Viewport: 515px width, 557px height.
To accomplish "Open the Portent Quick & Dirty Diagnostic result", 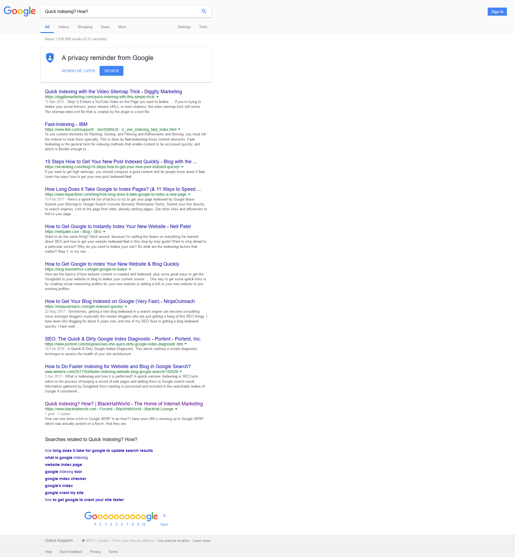I will pyautogui.click(x=123, y=339).
